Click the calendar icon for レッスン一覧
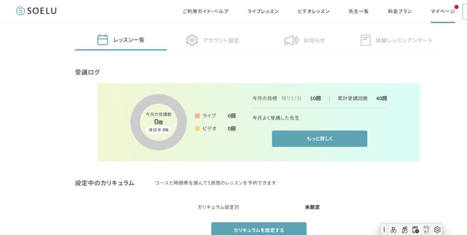This screenshot has height=235, width=467. tap(103, 40)
